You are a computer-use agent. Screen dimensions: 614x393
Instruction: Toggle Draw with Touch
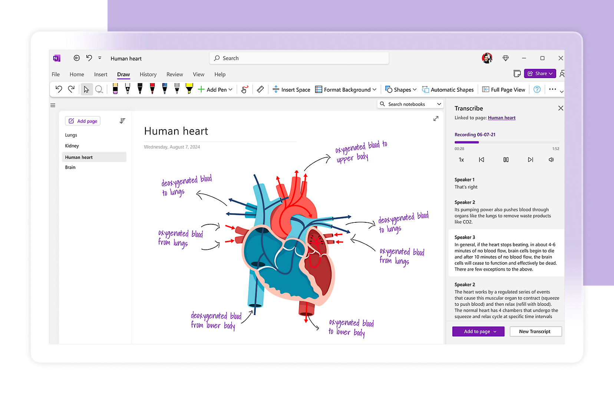244,89
